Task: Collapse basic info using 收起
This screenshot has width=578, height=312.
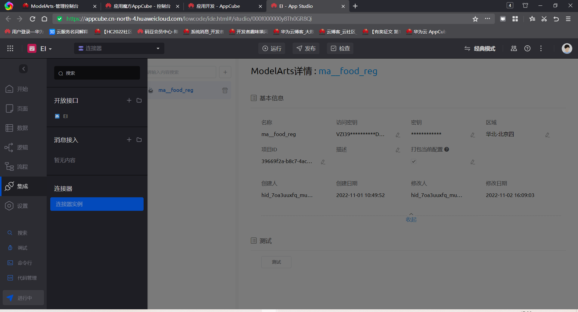Action: coord(411,218)
